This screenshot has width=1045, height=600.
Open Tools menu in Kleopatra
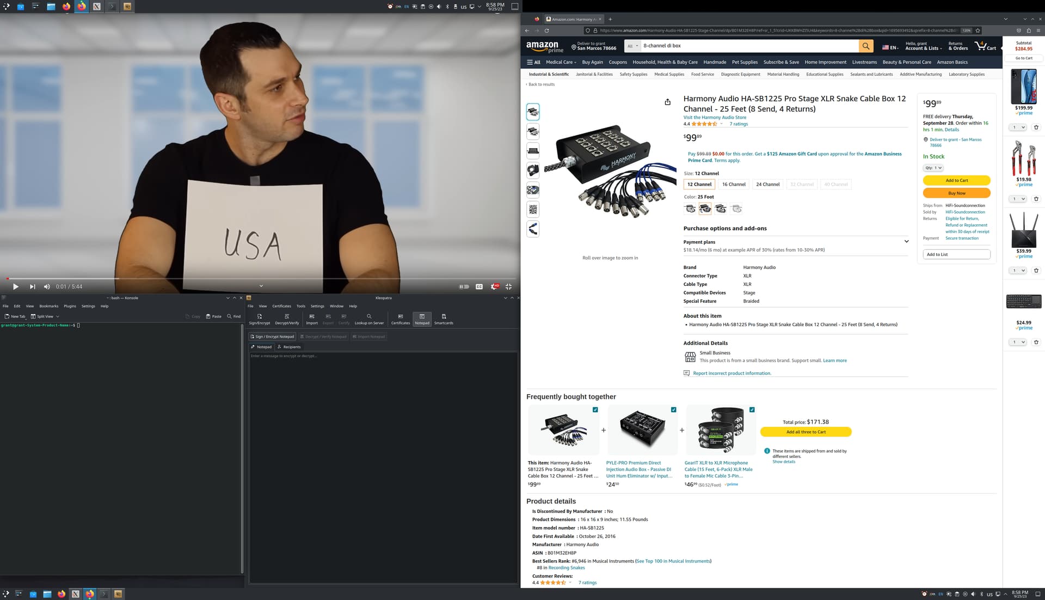click(x=300, y=306)
